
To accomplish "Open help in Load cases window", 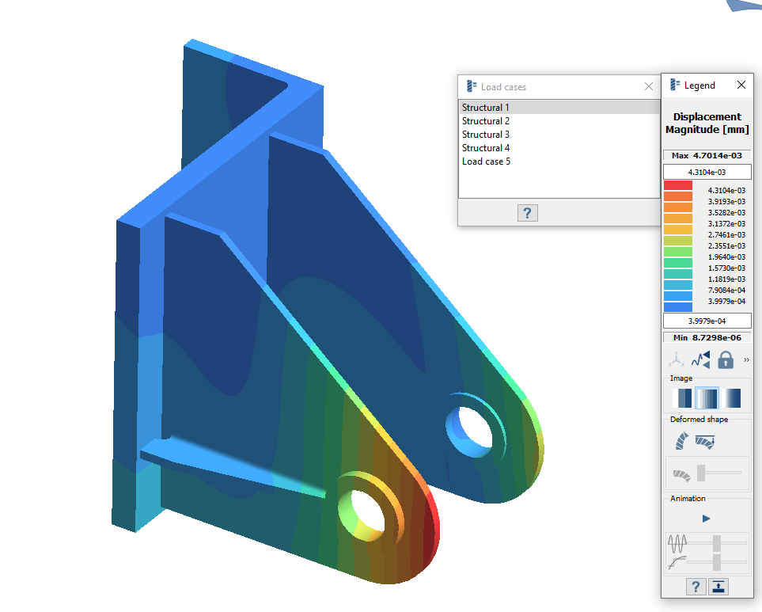I will [527, 212].
